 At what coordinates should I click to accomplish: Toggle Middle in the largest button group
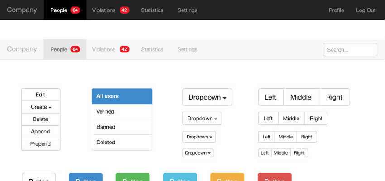coord(301,97)
